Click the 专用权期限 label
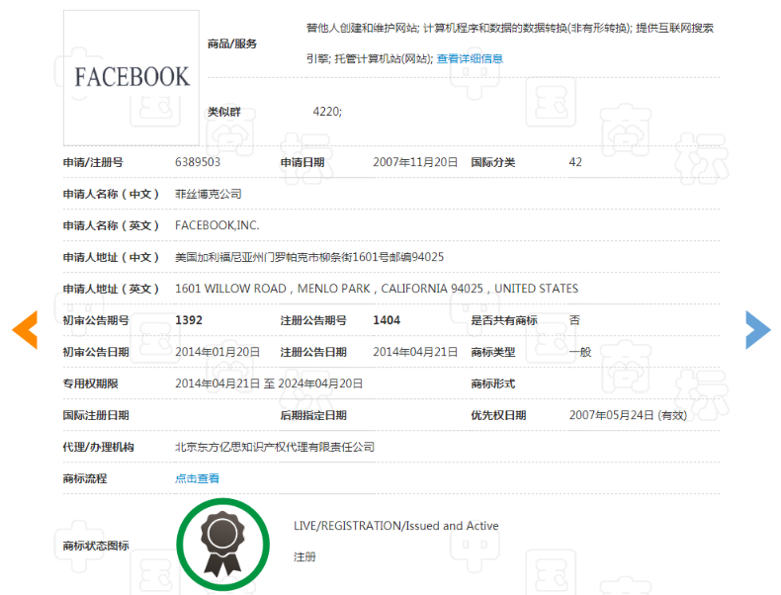 pos(90,383)
